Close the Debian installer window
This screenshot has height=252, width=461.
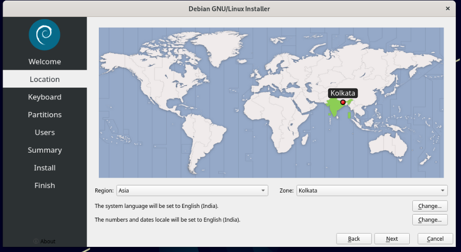(448, 9)
